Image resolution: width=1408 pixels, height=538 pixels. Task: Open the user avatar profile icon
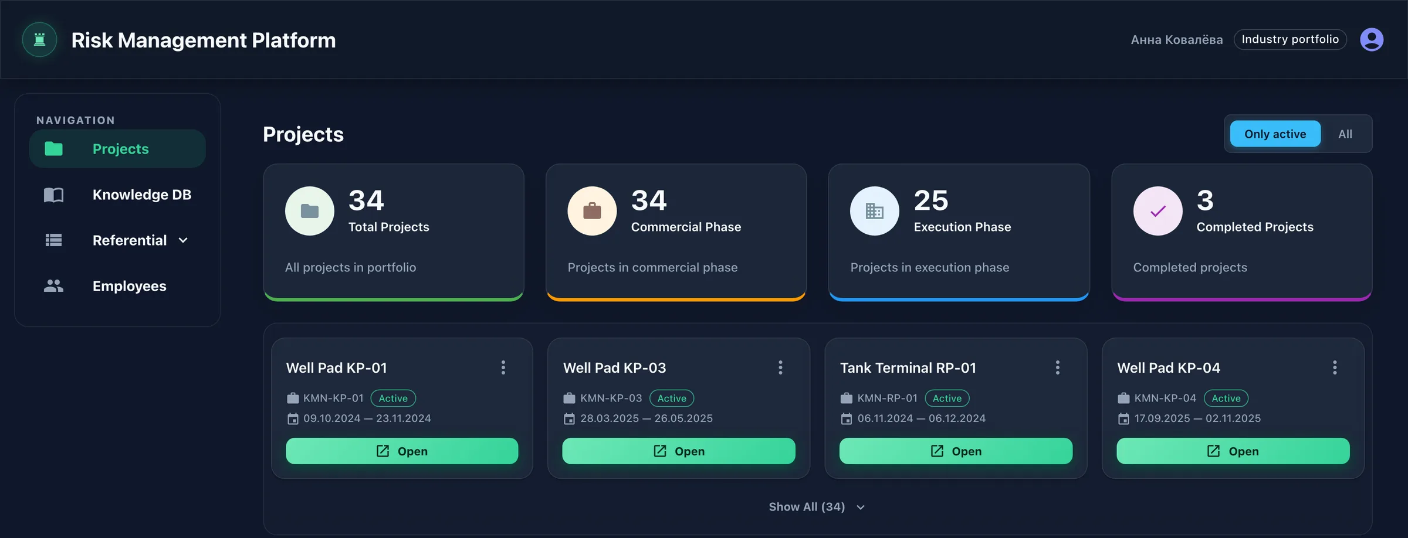(x=1372, y=40)
